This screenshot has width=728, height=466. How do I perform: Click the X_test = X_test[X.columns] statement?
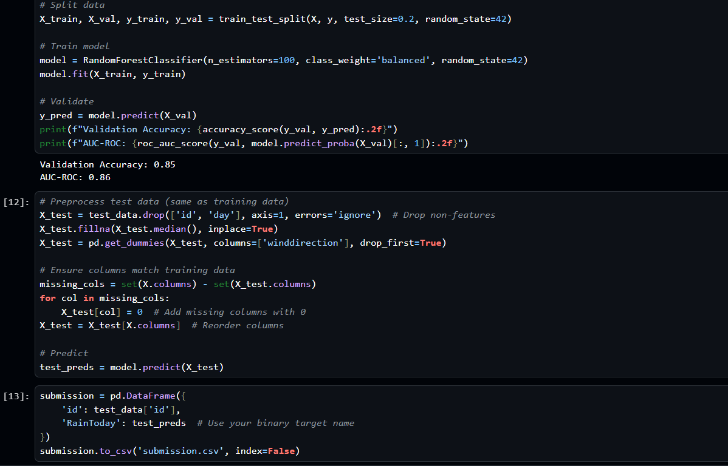click(x=110, y=325)
